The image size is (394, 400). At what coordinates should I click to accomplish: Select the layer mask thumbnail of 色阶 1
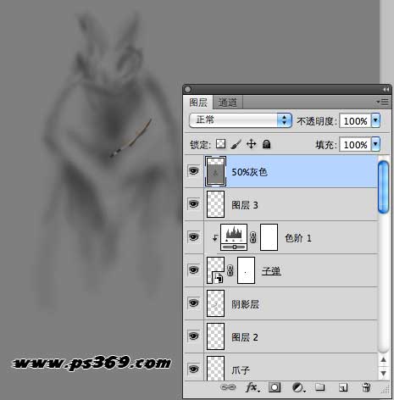point(269,237)
